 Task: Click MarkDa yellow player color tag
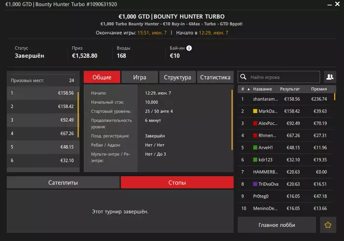(255, 111)
